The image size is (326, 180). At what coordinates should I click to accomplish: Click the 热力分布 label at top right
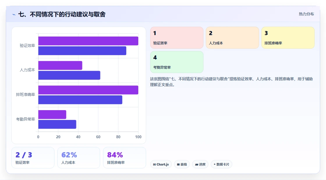[306, 14]
